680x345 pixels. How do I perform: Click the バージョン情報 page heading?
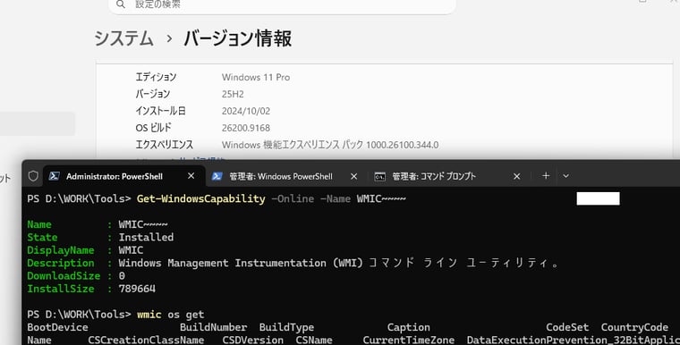[x=238, y=38]
